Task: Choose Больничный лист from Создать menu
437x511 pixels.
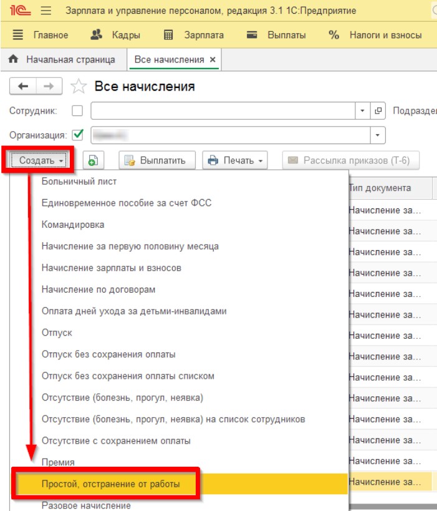Action: [79, 182]
